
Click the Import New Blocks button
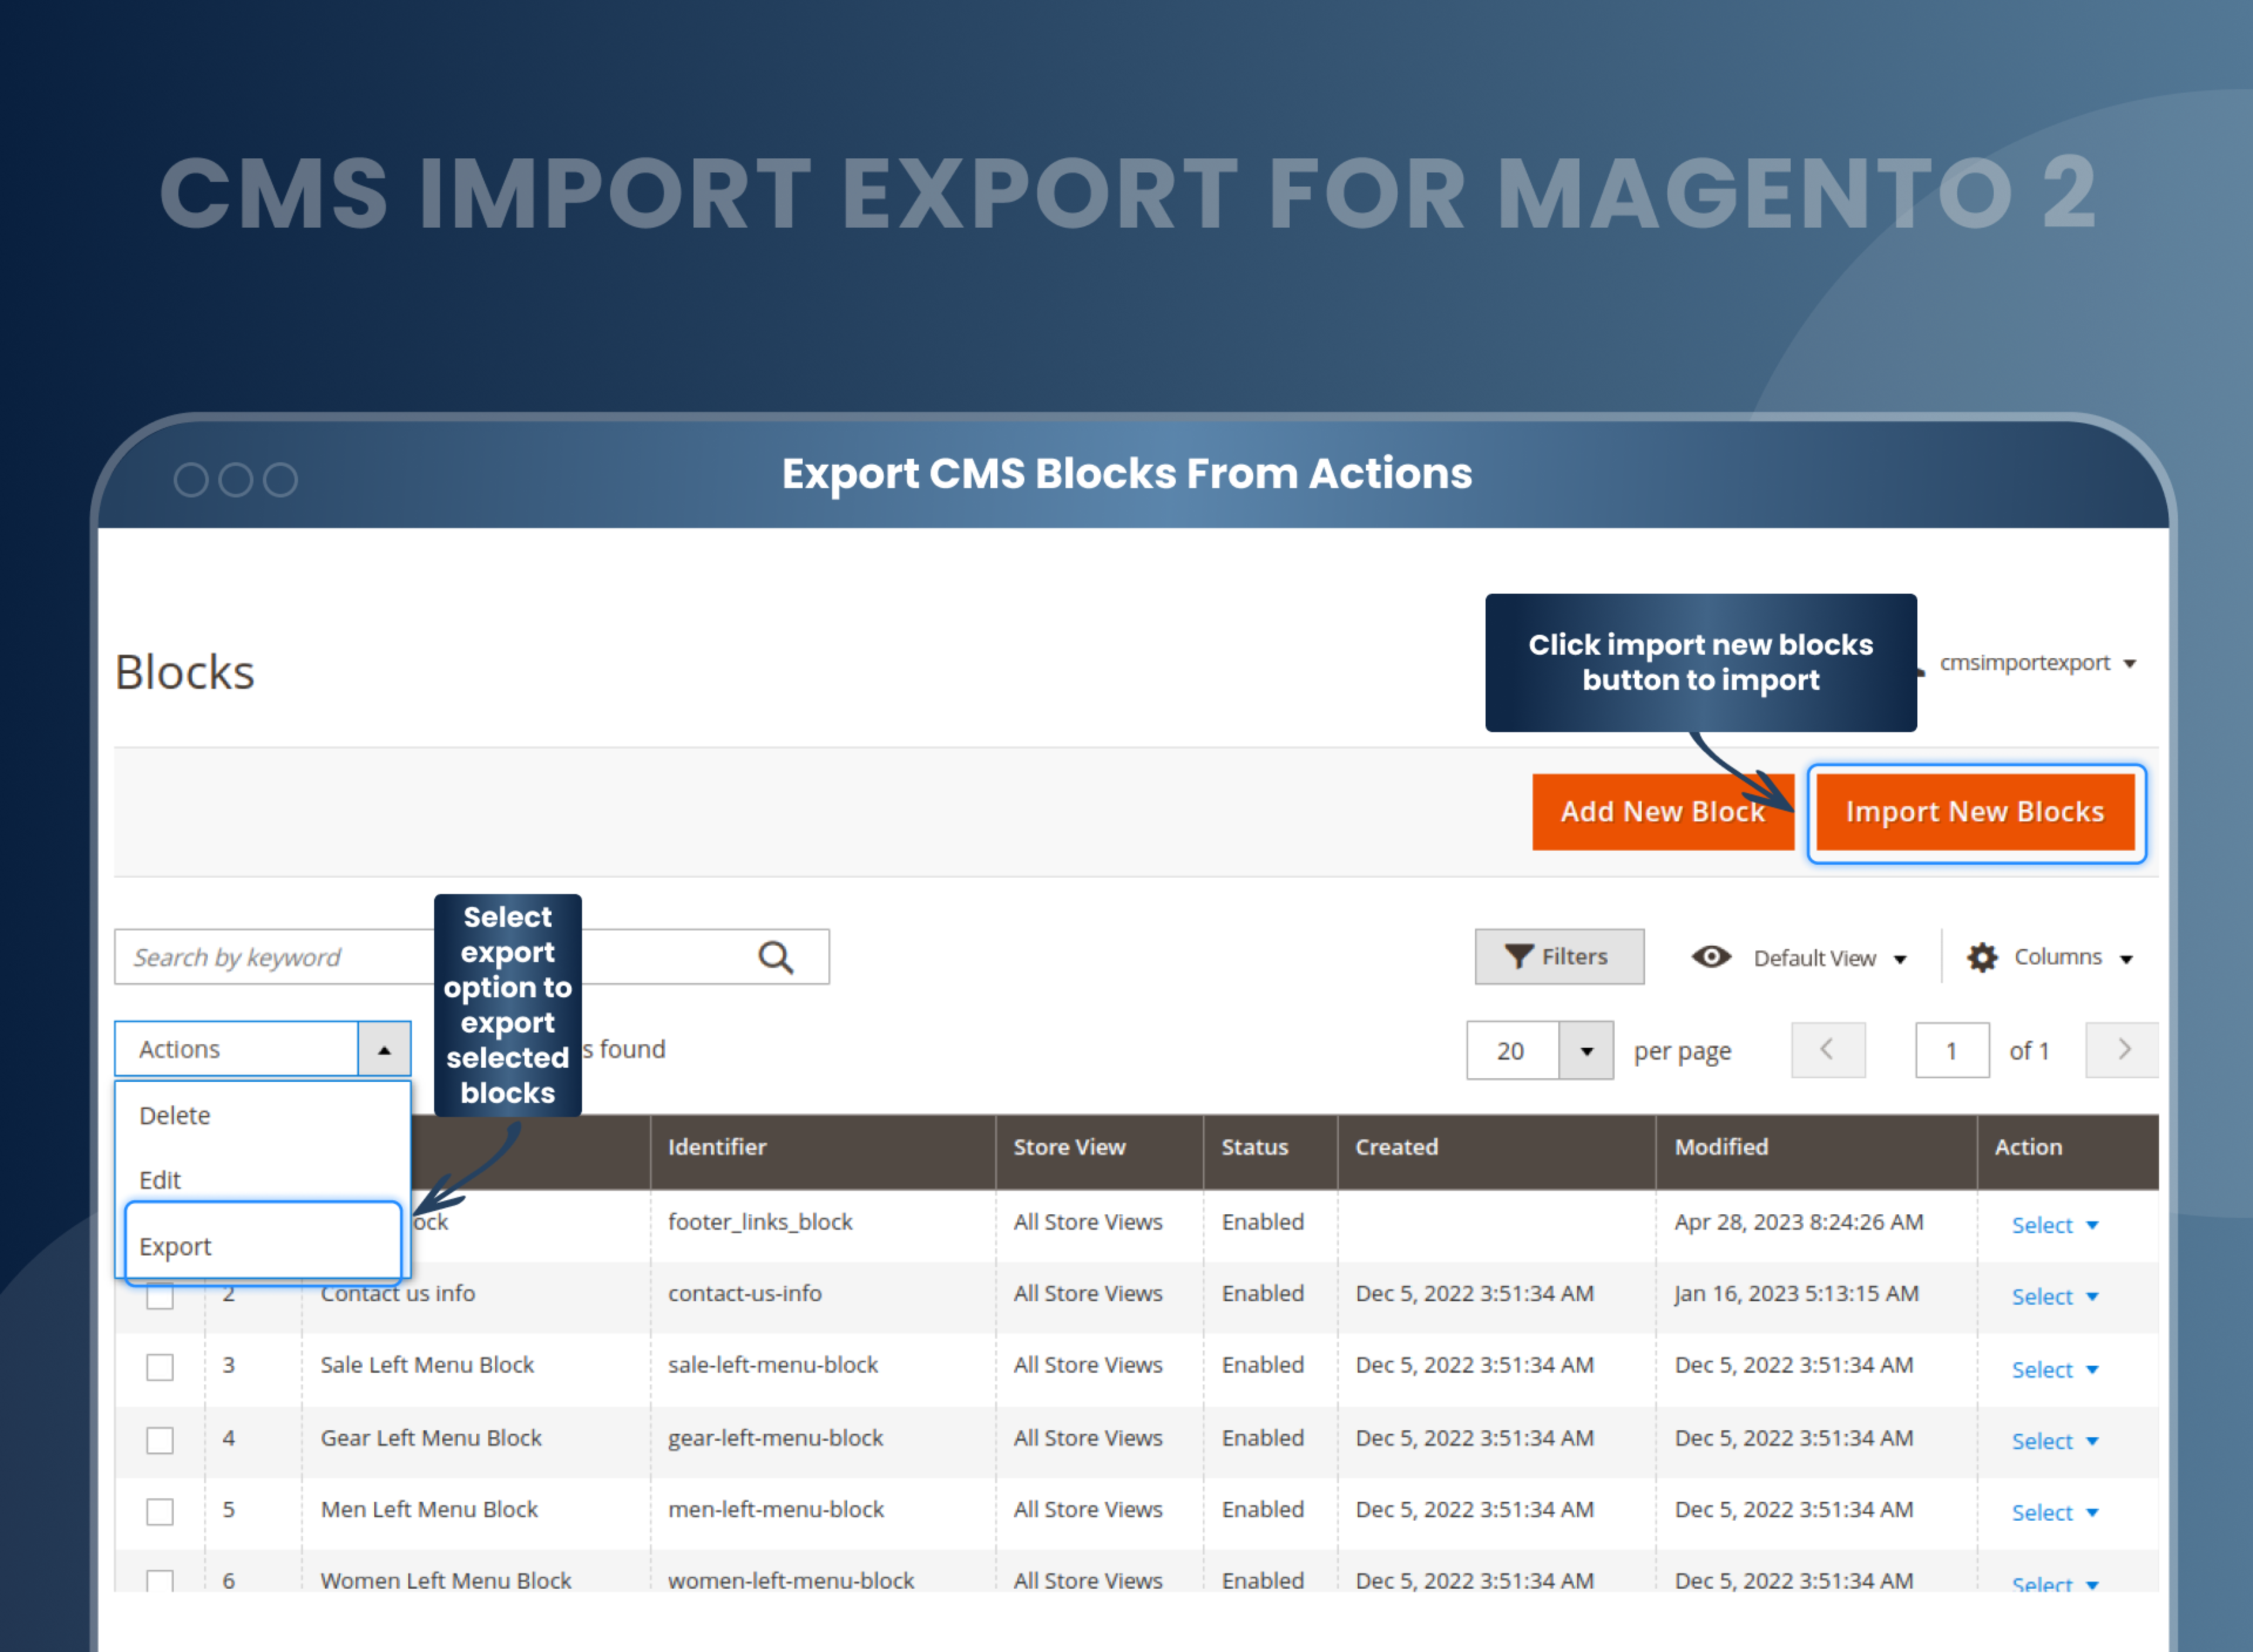pyautogui.click(x=1975, y=812)
